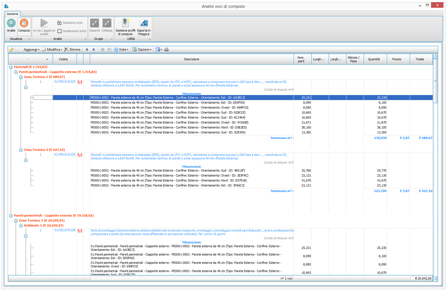Move selected row up with blue arrow

pyautogui.click(x=87, y=50)
